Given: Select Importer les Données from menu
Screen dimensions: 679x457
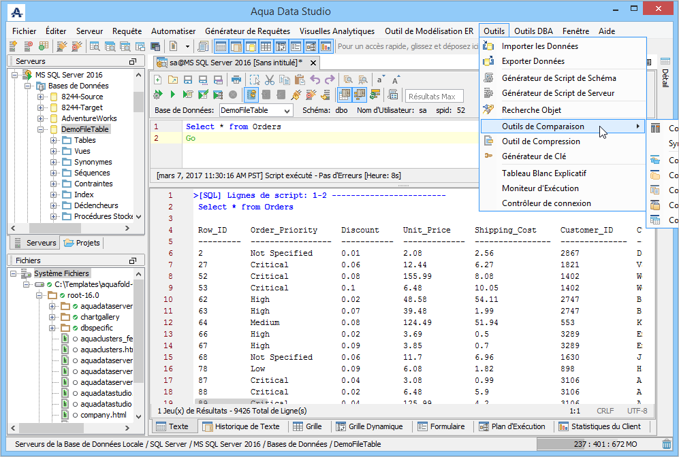Looking at the screenshot, I should click(x=539, y=46).
